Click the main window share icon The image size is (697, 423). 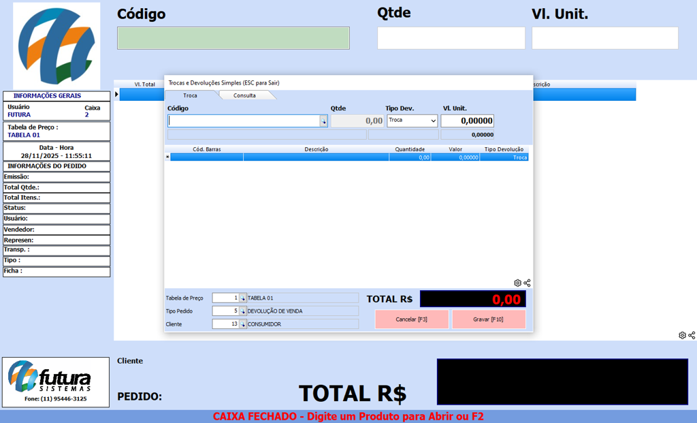(x=692, y=335)
